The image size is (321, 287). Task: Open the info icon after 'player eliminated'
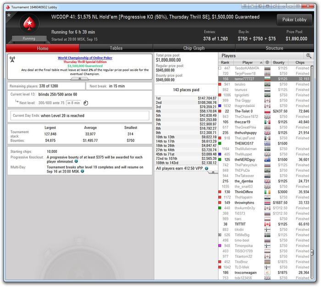coord(76,161)
